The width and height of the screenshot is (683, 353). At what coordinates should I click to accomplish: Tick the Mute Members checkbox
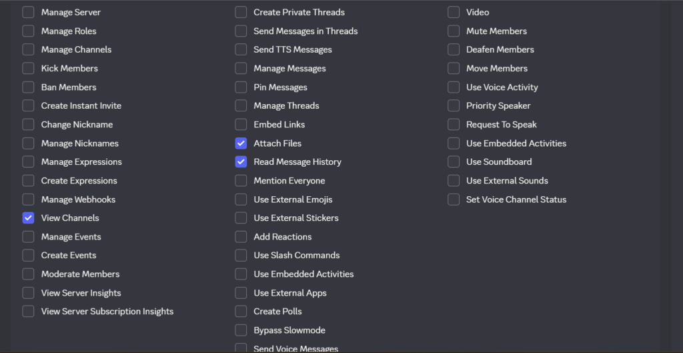coord(454,31)
